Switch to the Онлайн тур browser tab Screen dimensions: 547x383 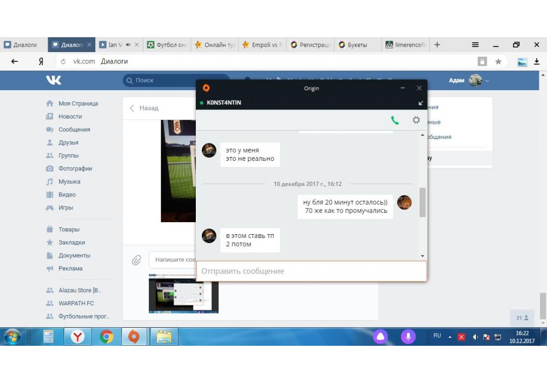pos(214,45)
